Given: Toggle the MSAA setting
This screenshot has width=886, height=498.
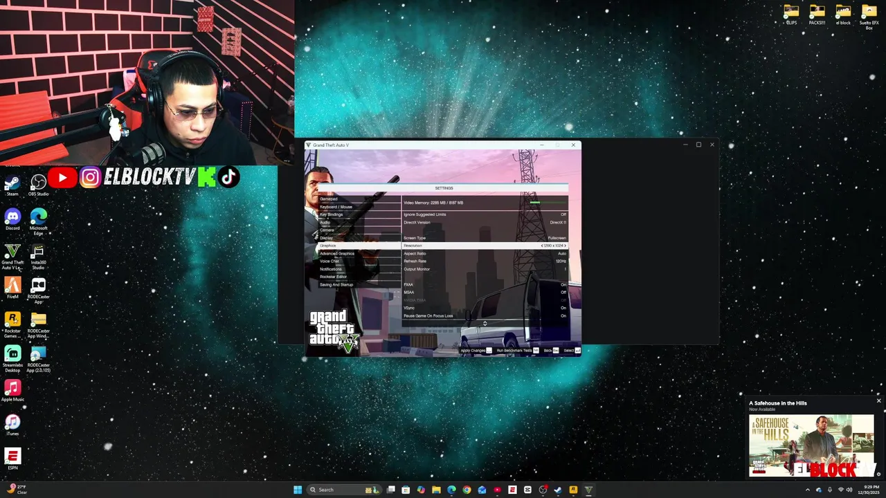Looking at the screenshot, I should (485, 292).
